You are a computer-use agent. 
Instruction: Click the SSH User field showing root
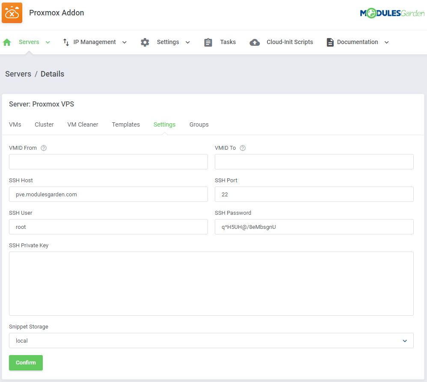108,227
